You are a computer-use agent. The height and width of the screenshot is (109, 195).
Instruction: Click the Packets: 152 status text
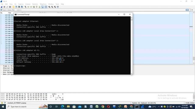tap(144, 103)
